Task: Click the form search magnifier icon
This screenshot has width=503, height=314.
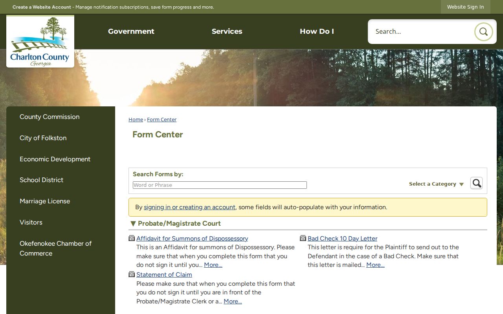Action: pos(476,183)
